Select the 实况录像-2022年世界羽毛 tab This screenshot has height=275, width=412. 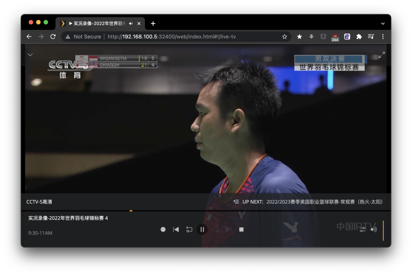pyautogui.click(x=100, y=24)
